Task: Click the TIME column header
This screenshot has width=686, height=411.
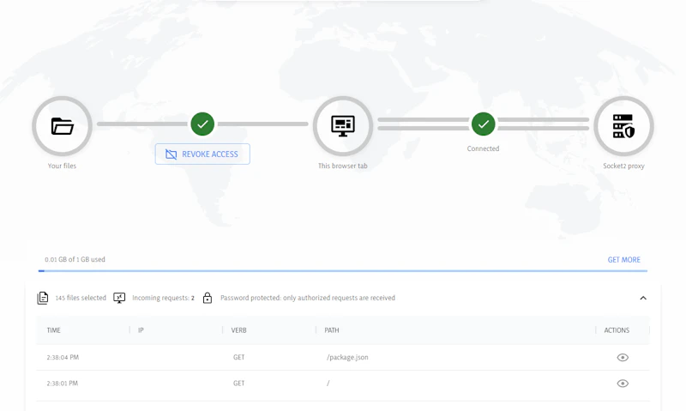Action: coord(53,330)
